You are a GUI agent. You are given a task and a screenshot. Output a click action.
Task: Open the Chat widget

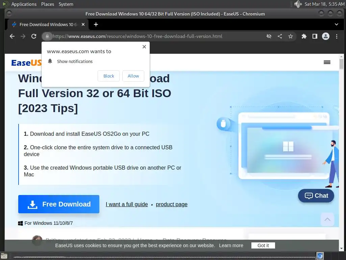pos(316,196)
